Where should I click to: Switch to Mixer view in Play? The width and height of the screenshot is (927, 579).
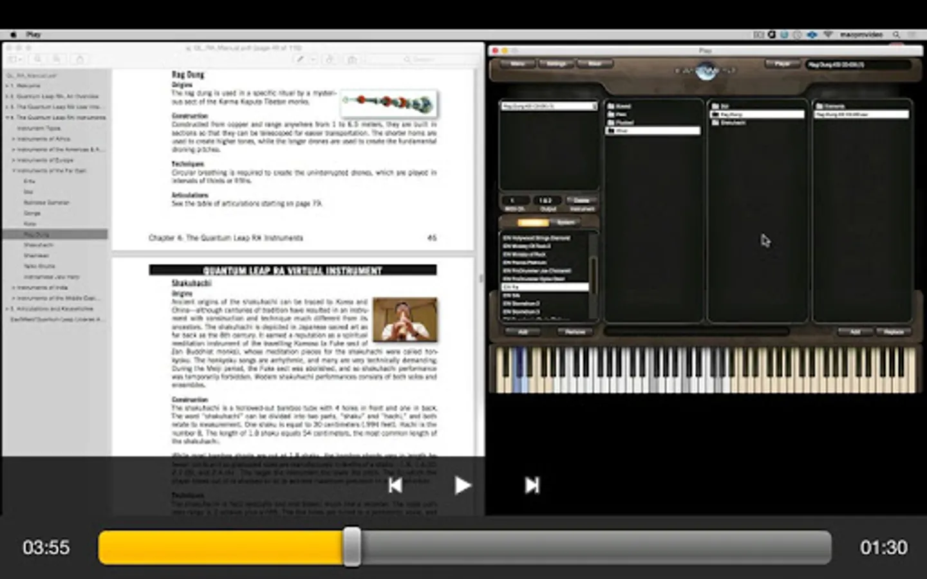coord(594,64)
